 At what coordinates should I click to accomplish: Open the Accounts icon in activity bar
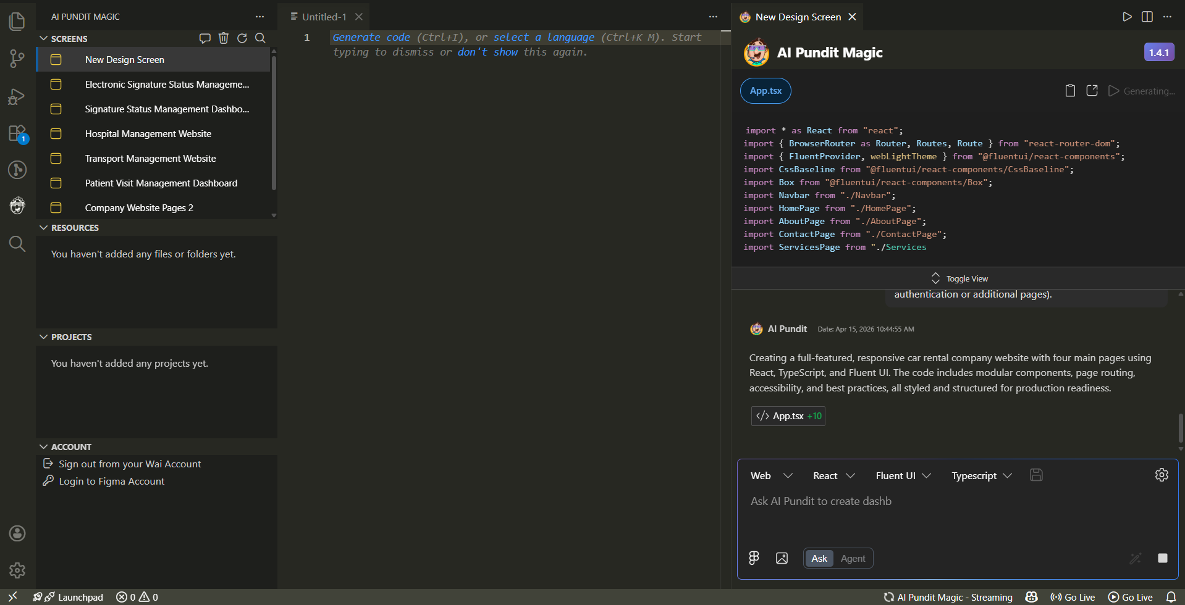point(17,533)
